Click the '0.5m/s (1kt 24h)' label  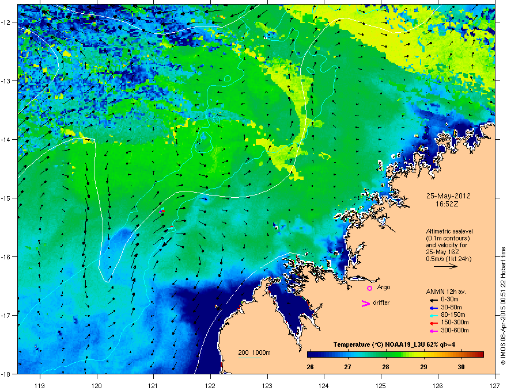448,259
